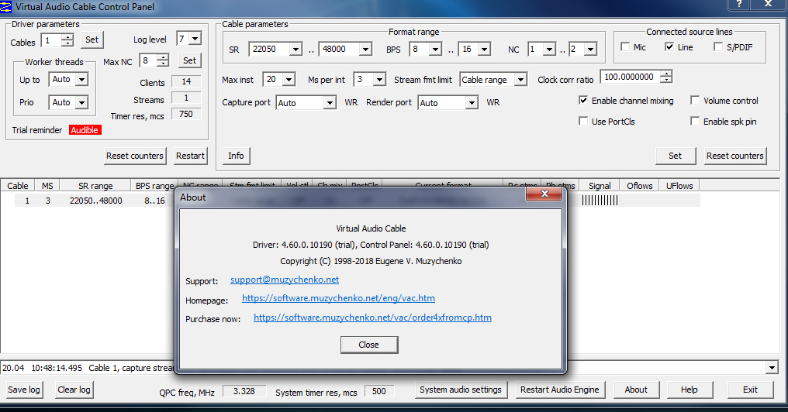Open the worker threads Prio dropdown

pos(81,102)
